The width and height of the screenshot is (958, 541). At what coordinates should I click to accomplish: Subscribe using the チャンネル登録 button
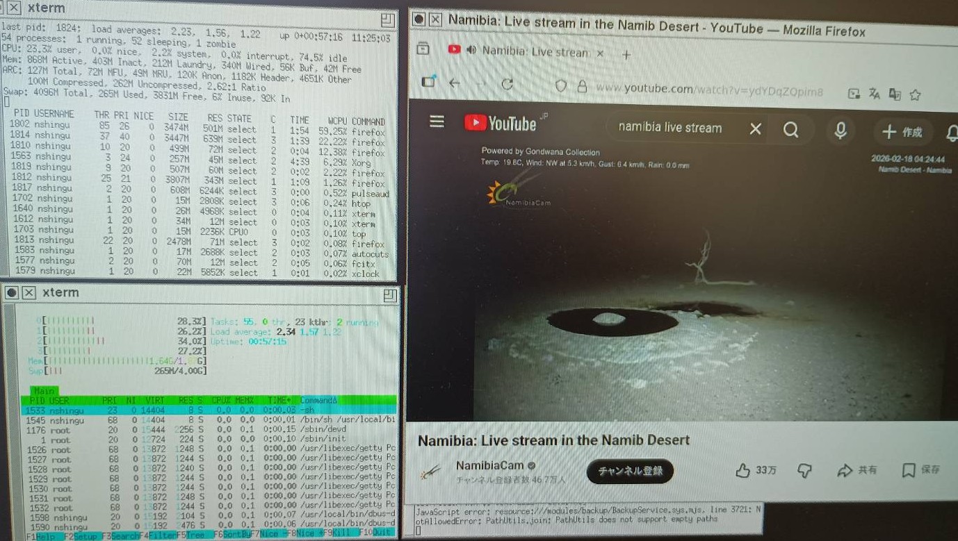pyautogui.click(x=630, y=471)
